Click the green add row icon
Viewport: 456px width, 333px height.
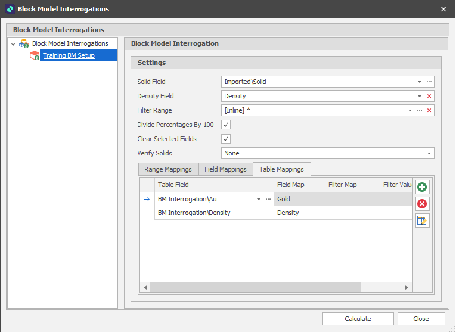[x=422, y=187]
